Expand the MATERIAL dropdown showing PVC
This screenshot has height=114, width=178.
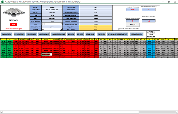coord(61,29)
